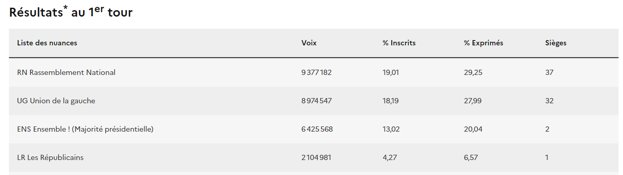Click the 'Résultats au 1er tour' heading
The width and height of the screenshot is (623, 175).
click(71, 11)
